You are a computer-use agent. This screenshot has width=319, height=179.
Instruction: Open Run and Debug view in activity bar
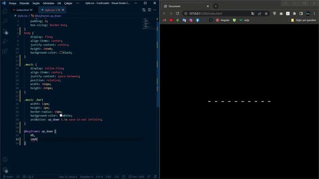[5, 41]
